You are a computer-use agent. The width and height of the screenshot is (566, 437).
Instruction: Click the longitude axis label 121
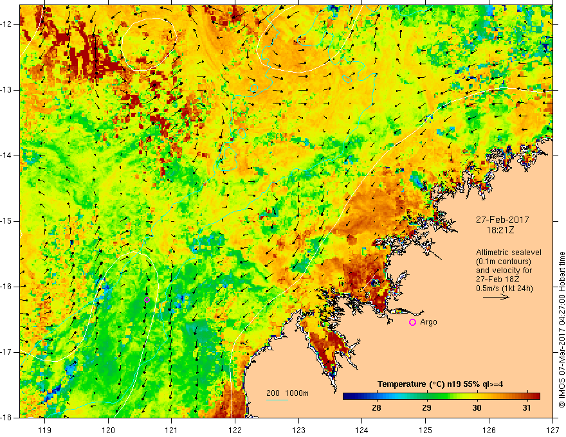(x=172, y=430)
